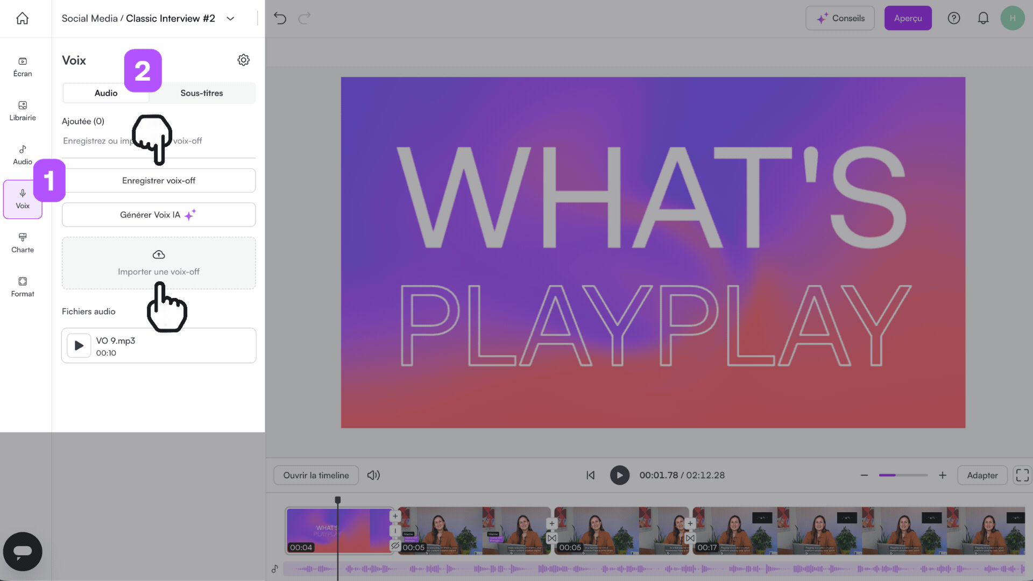Image resolution: width=1033 pixels, height=581 pixels.
Task: Click the timeline music note icon
Action: [x=274, y=569]
